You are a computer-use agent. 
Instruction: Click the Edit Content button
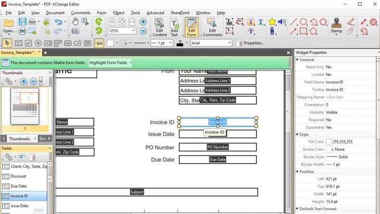point(159,27)
